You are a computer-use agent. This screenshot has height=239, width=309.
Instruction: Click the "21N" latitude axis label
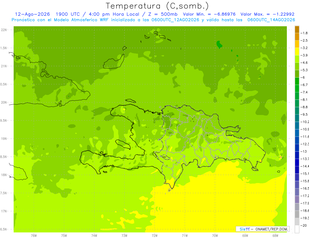click(4, 66)
